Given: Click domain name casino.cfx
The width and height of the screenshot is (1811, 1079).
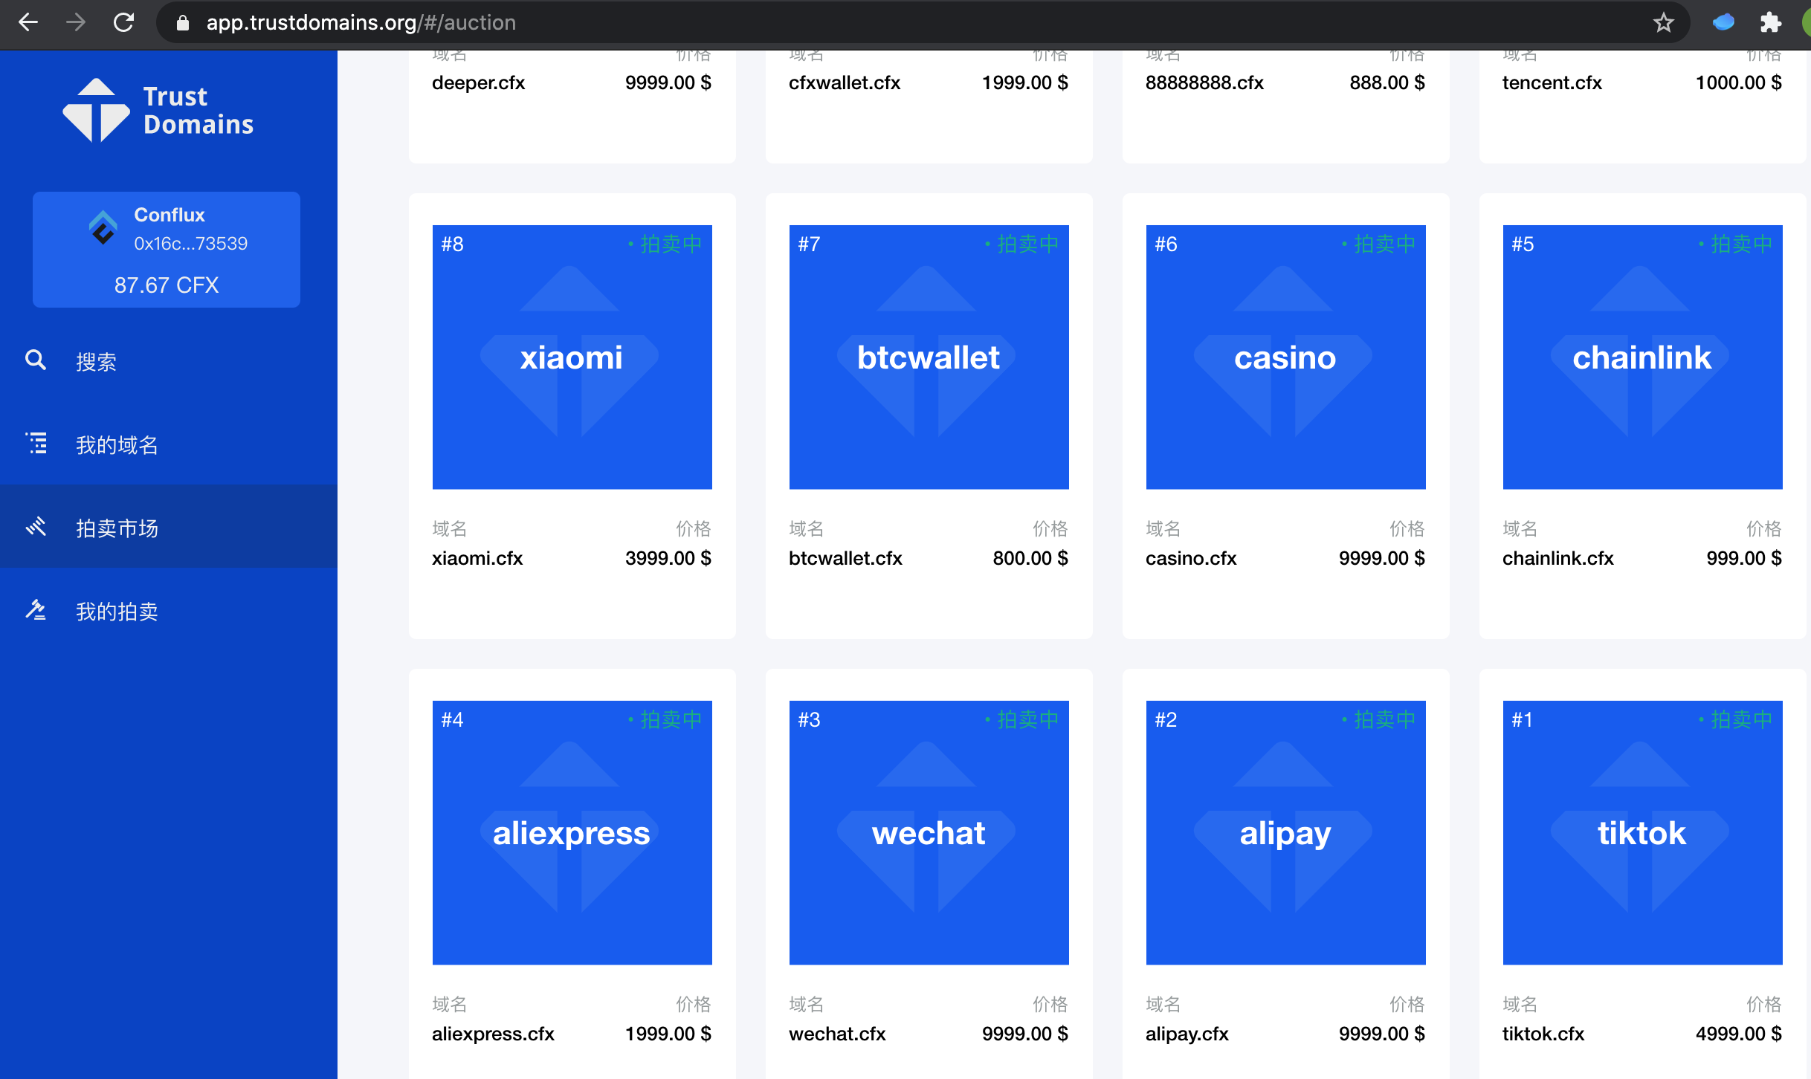Looking at the screenshot, I should (1191, 558).
